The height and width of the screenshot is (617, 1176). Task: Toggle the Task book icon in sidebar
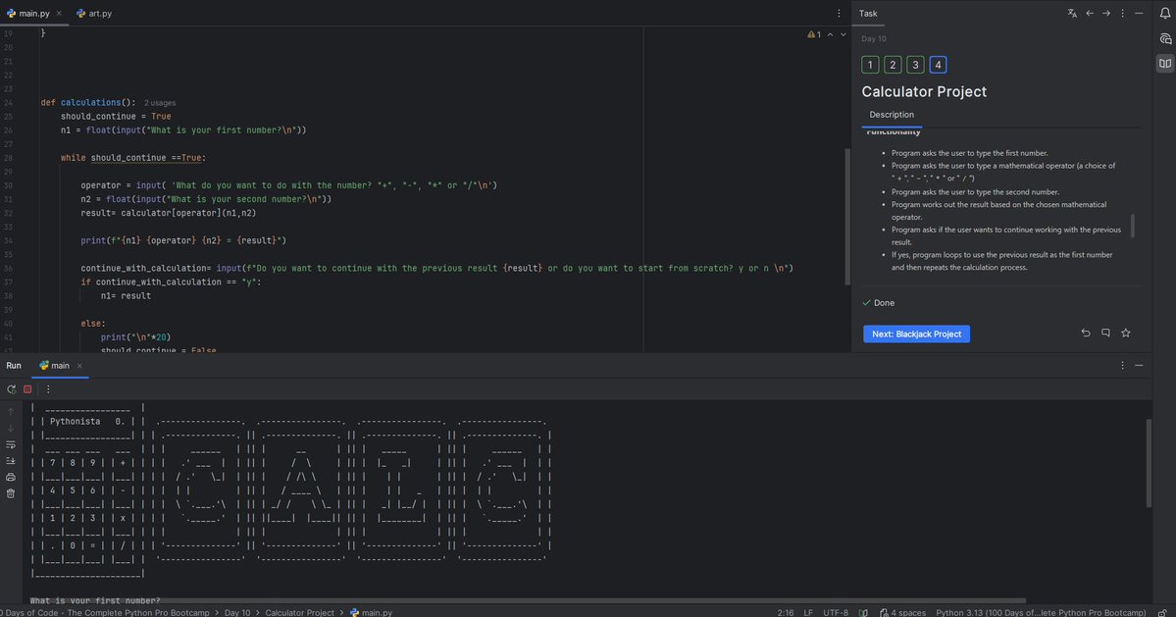pyautogui.click(x=1165, y=64)
